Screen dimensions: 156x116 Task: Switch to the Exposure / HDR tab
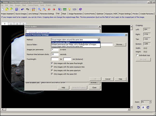[x=111, y=14]
